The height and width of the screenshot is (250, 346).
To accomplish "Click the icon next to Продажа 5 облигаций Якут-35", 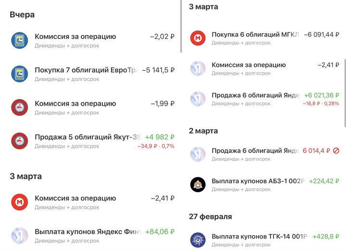I will point(20,141).
